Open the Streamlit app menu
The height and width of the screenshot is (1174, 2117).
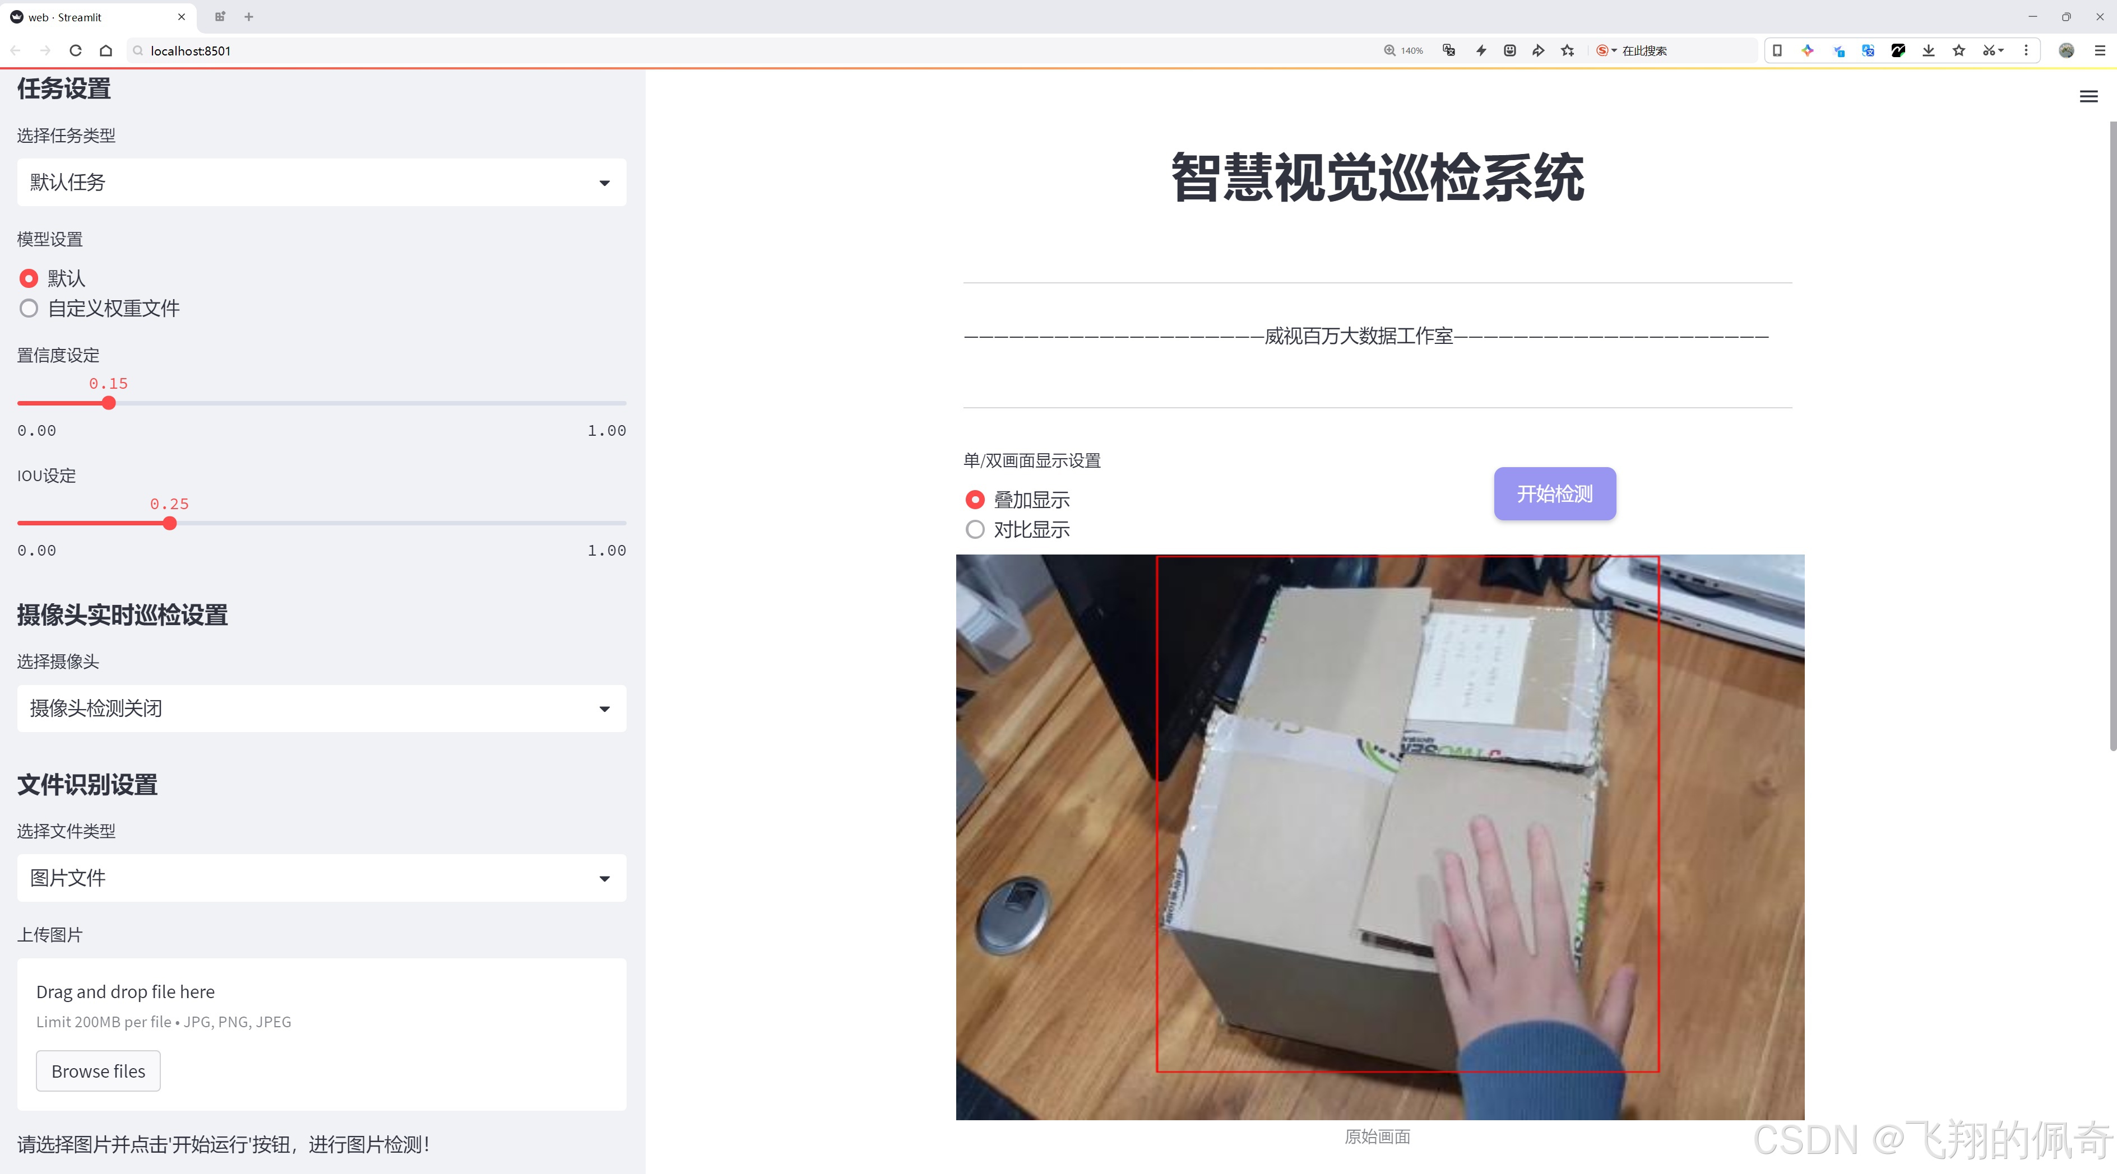coord(2088,96)
